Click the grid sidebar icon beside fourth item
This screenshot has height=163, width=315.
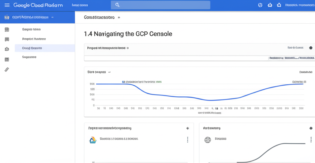click(7, 59)
